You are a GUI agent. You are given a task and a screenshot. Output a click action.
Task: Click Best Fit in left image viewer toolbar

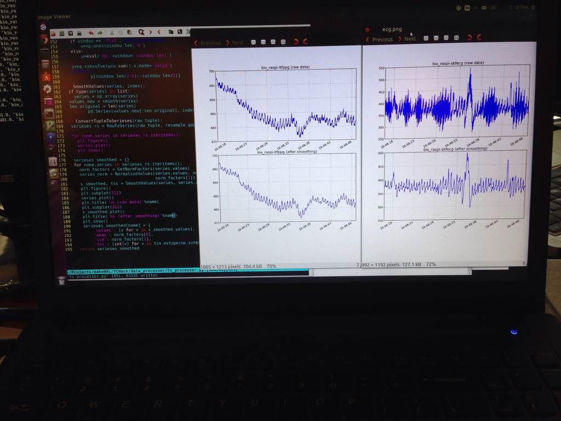(x=283, y=42)
